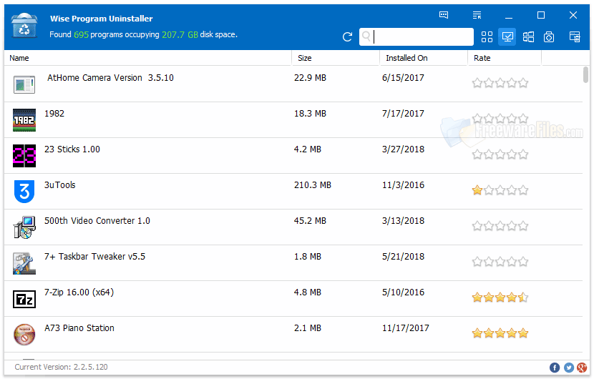The width and height of the screenshot is (594, 379).
Task: Click Current Version 2.2.5.120 text
Action: coord(61,367)
